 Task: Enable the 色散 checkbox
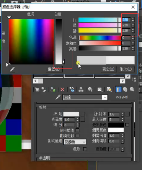pyautogui.click(x=85, y=149)
